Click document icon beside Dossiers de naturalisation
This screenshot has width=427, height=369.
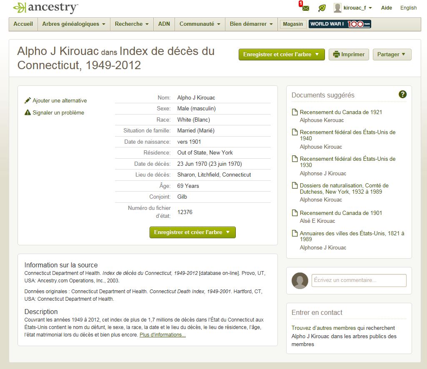(295, 185)
